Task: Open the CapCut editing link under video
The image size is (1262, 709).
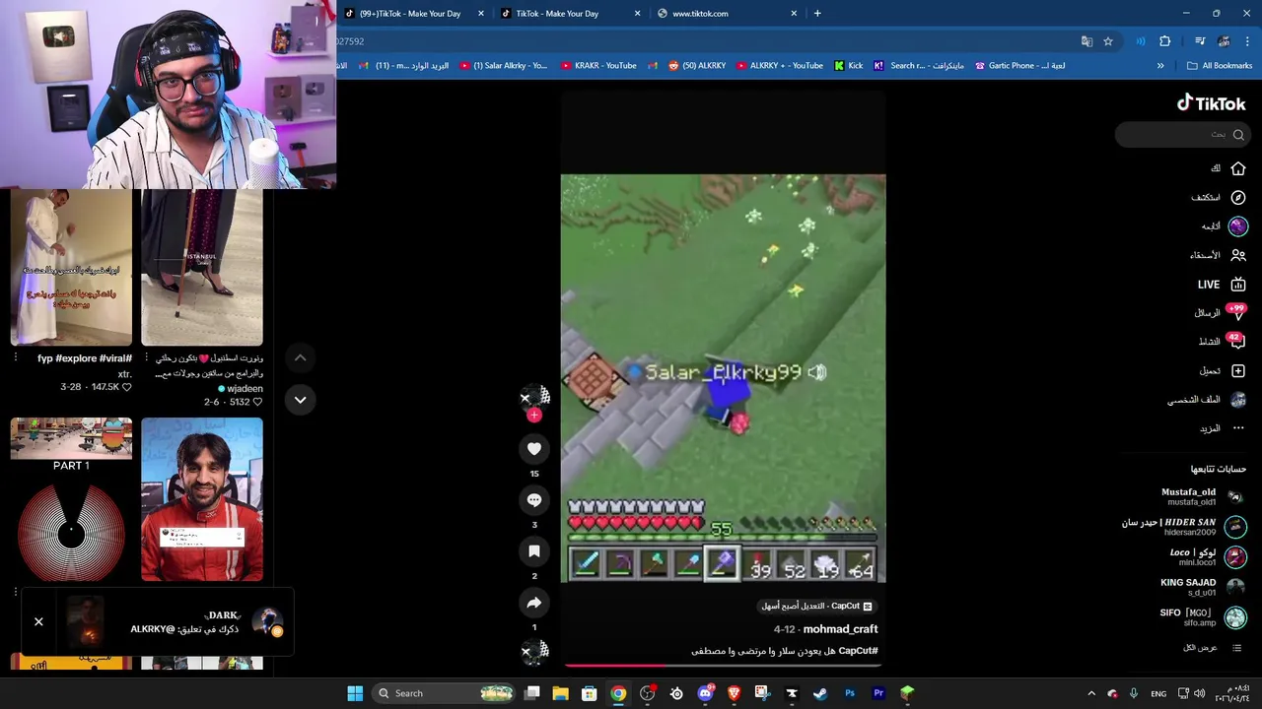Action: pos(816,607)
